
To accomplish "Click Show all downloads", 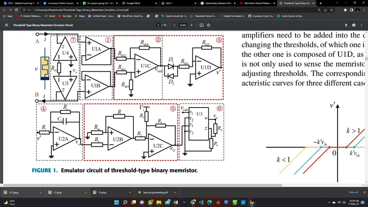I will pyautogui.click(x=353, y=192).
